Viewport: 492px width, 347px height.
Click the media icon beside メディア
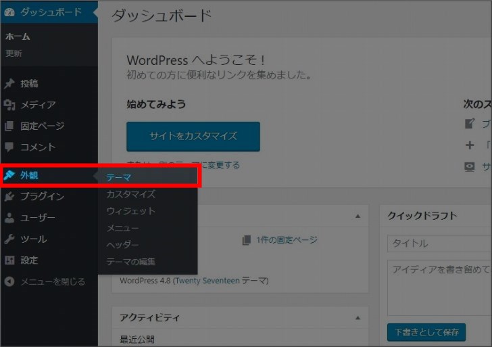click(x=9, y=105)
